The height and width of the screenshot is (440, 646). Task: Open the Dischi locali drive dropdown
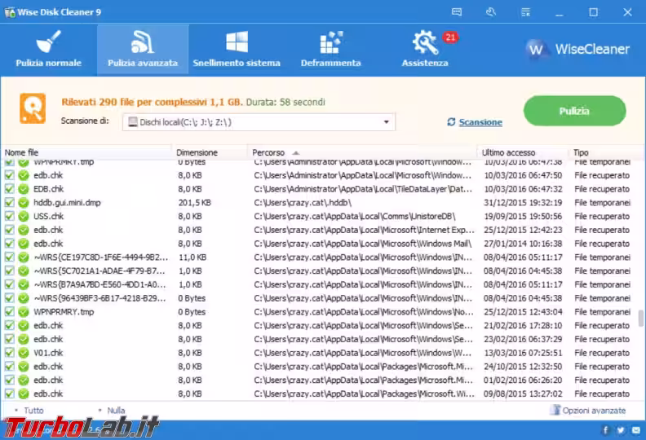tap(259, 122)
